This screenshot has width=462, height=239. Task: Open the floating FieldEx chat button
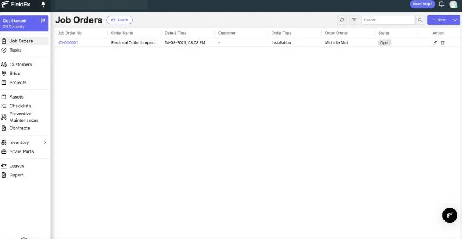pos(450,215)
